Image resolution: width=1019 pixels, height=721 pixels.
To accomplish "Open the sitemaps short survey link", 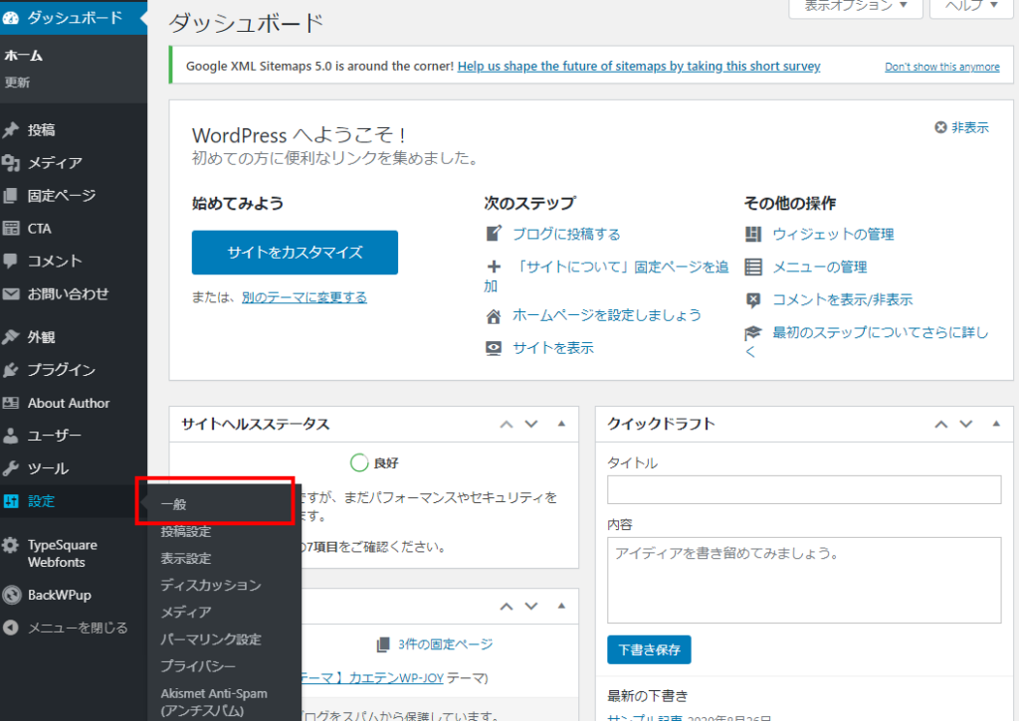I will [x=639, y=67].
